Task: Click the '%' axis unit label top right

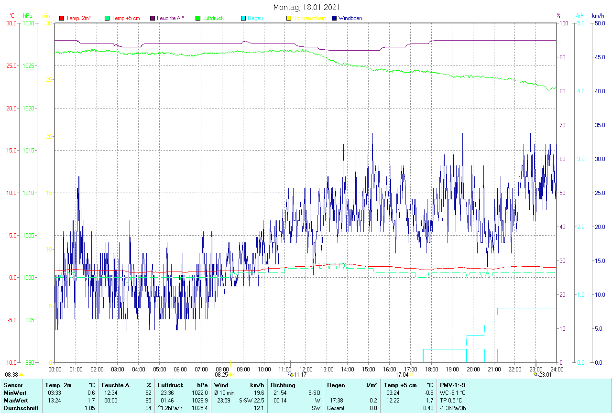Action: click(558, 16)
